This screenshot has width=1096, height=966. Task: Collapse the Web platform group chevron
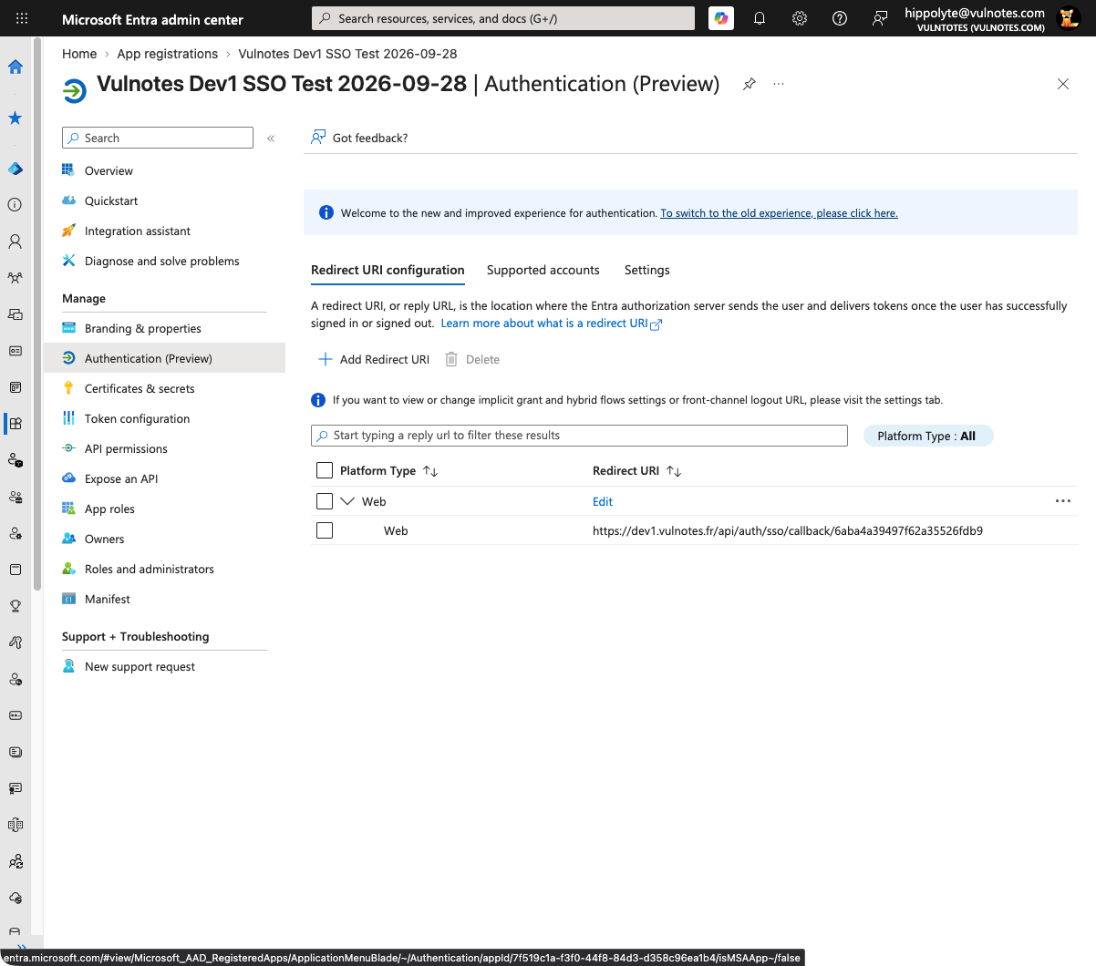(x=347, y=501)
